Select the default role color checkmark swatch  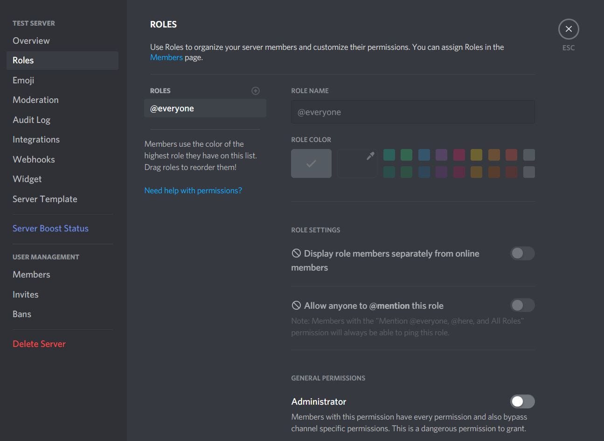click(x=311, y=163)
